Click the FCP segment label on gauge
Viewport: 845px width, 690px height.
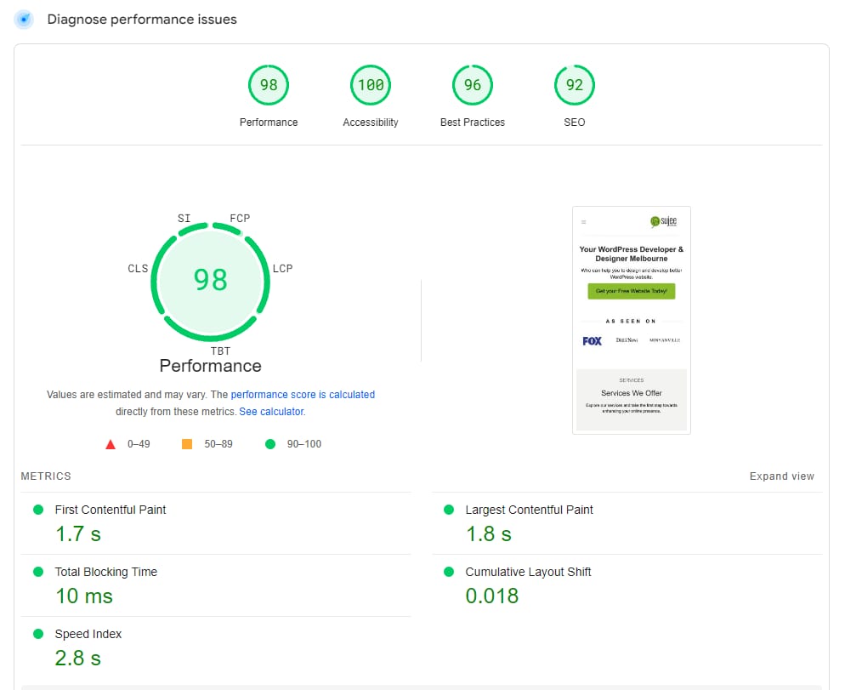pos(240,218)
